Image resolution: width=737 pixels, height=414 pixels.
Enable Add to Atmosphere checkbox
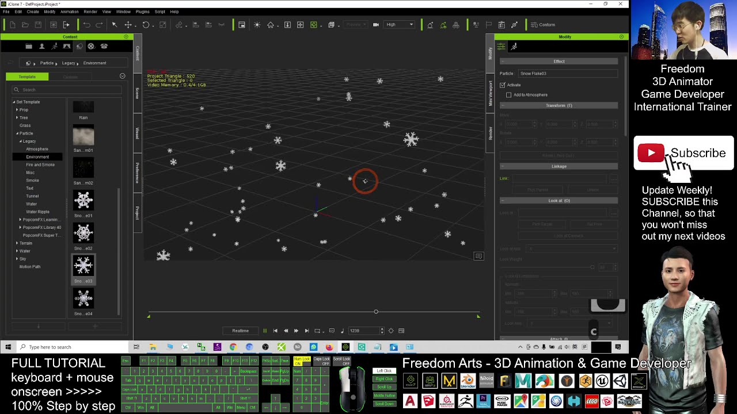click(509, 95)
